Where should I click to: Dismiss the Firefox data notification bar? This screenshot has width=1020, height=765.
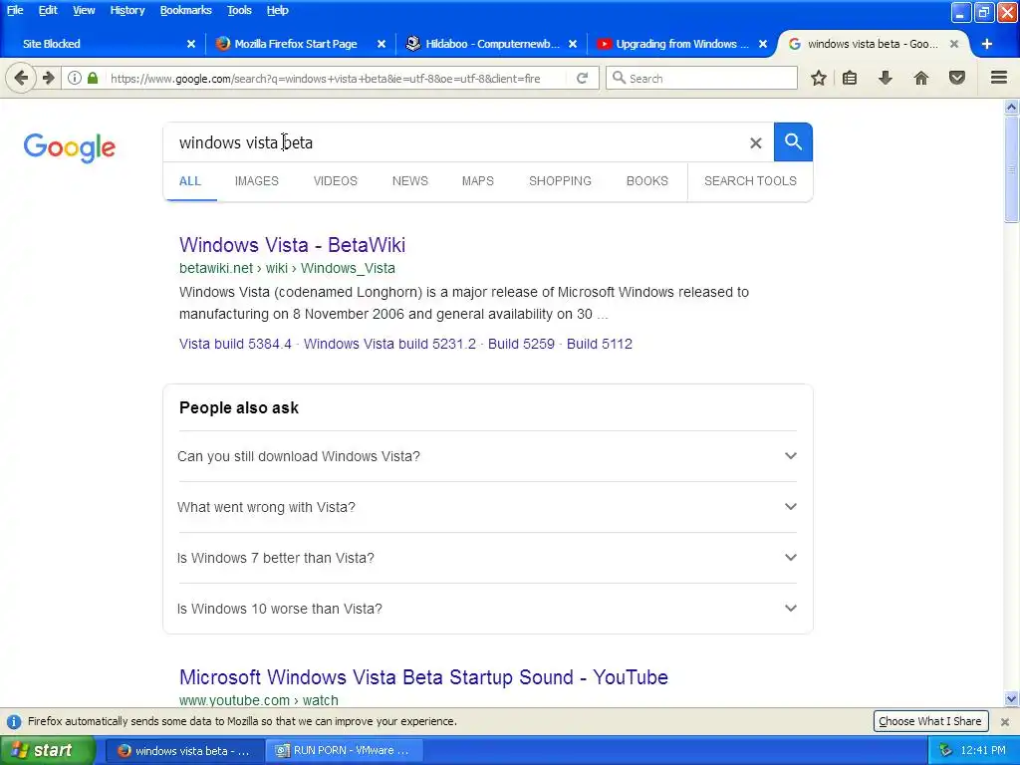pos(1005,722)
